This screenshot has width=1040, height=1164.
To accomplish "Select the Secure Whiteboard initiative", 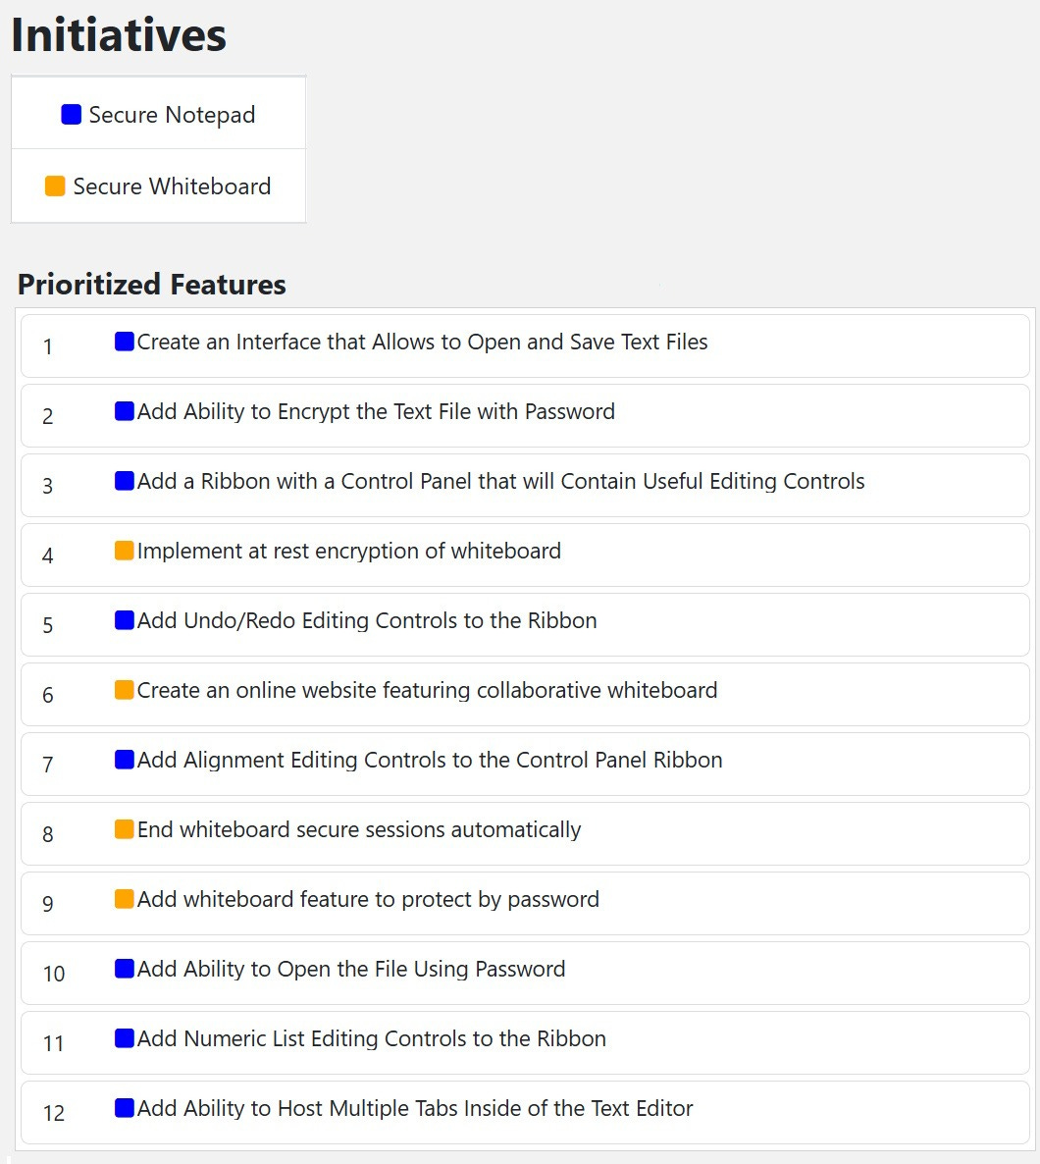I will pyautogui.click(x=158, y=185).
